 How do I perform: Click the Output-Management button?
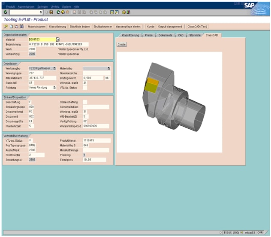[x=170, y=27]
